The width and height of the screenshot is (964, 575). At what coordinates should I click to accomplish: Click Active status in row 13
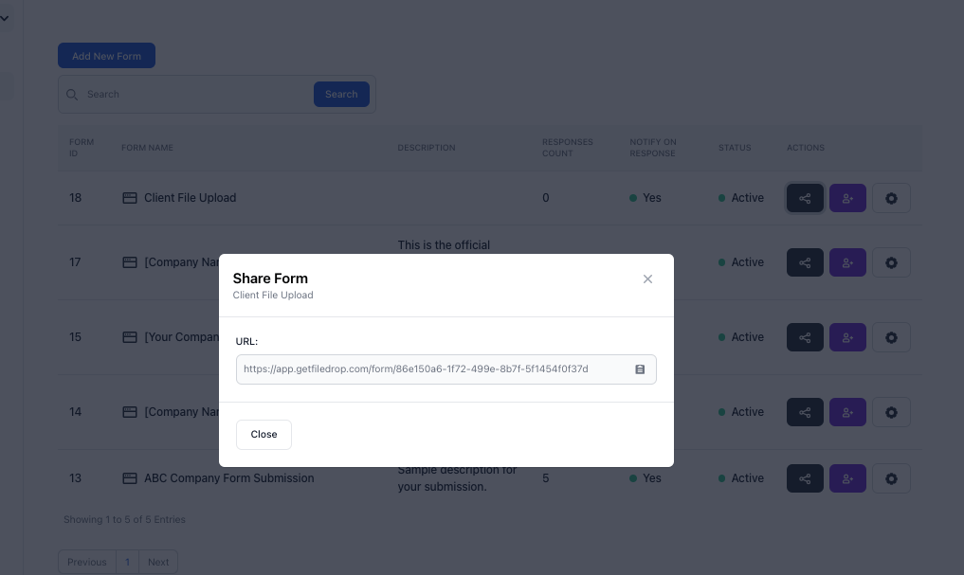(x=741, y=478)
